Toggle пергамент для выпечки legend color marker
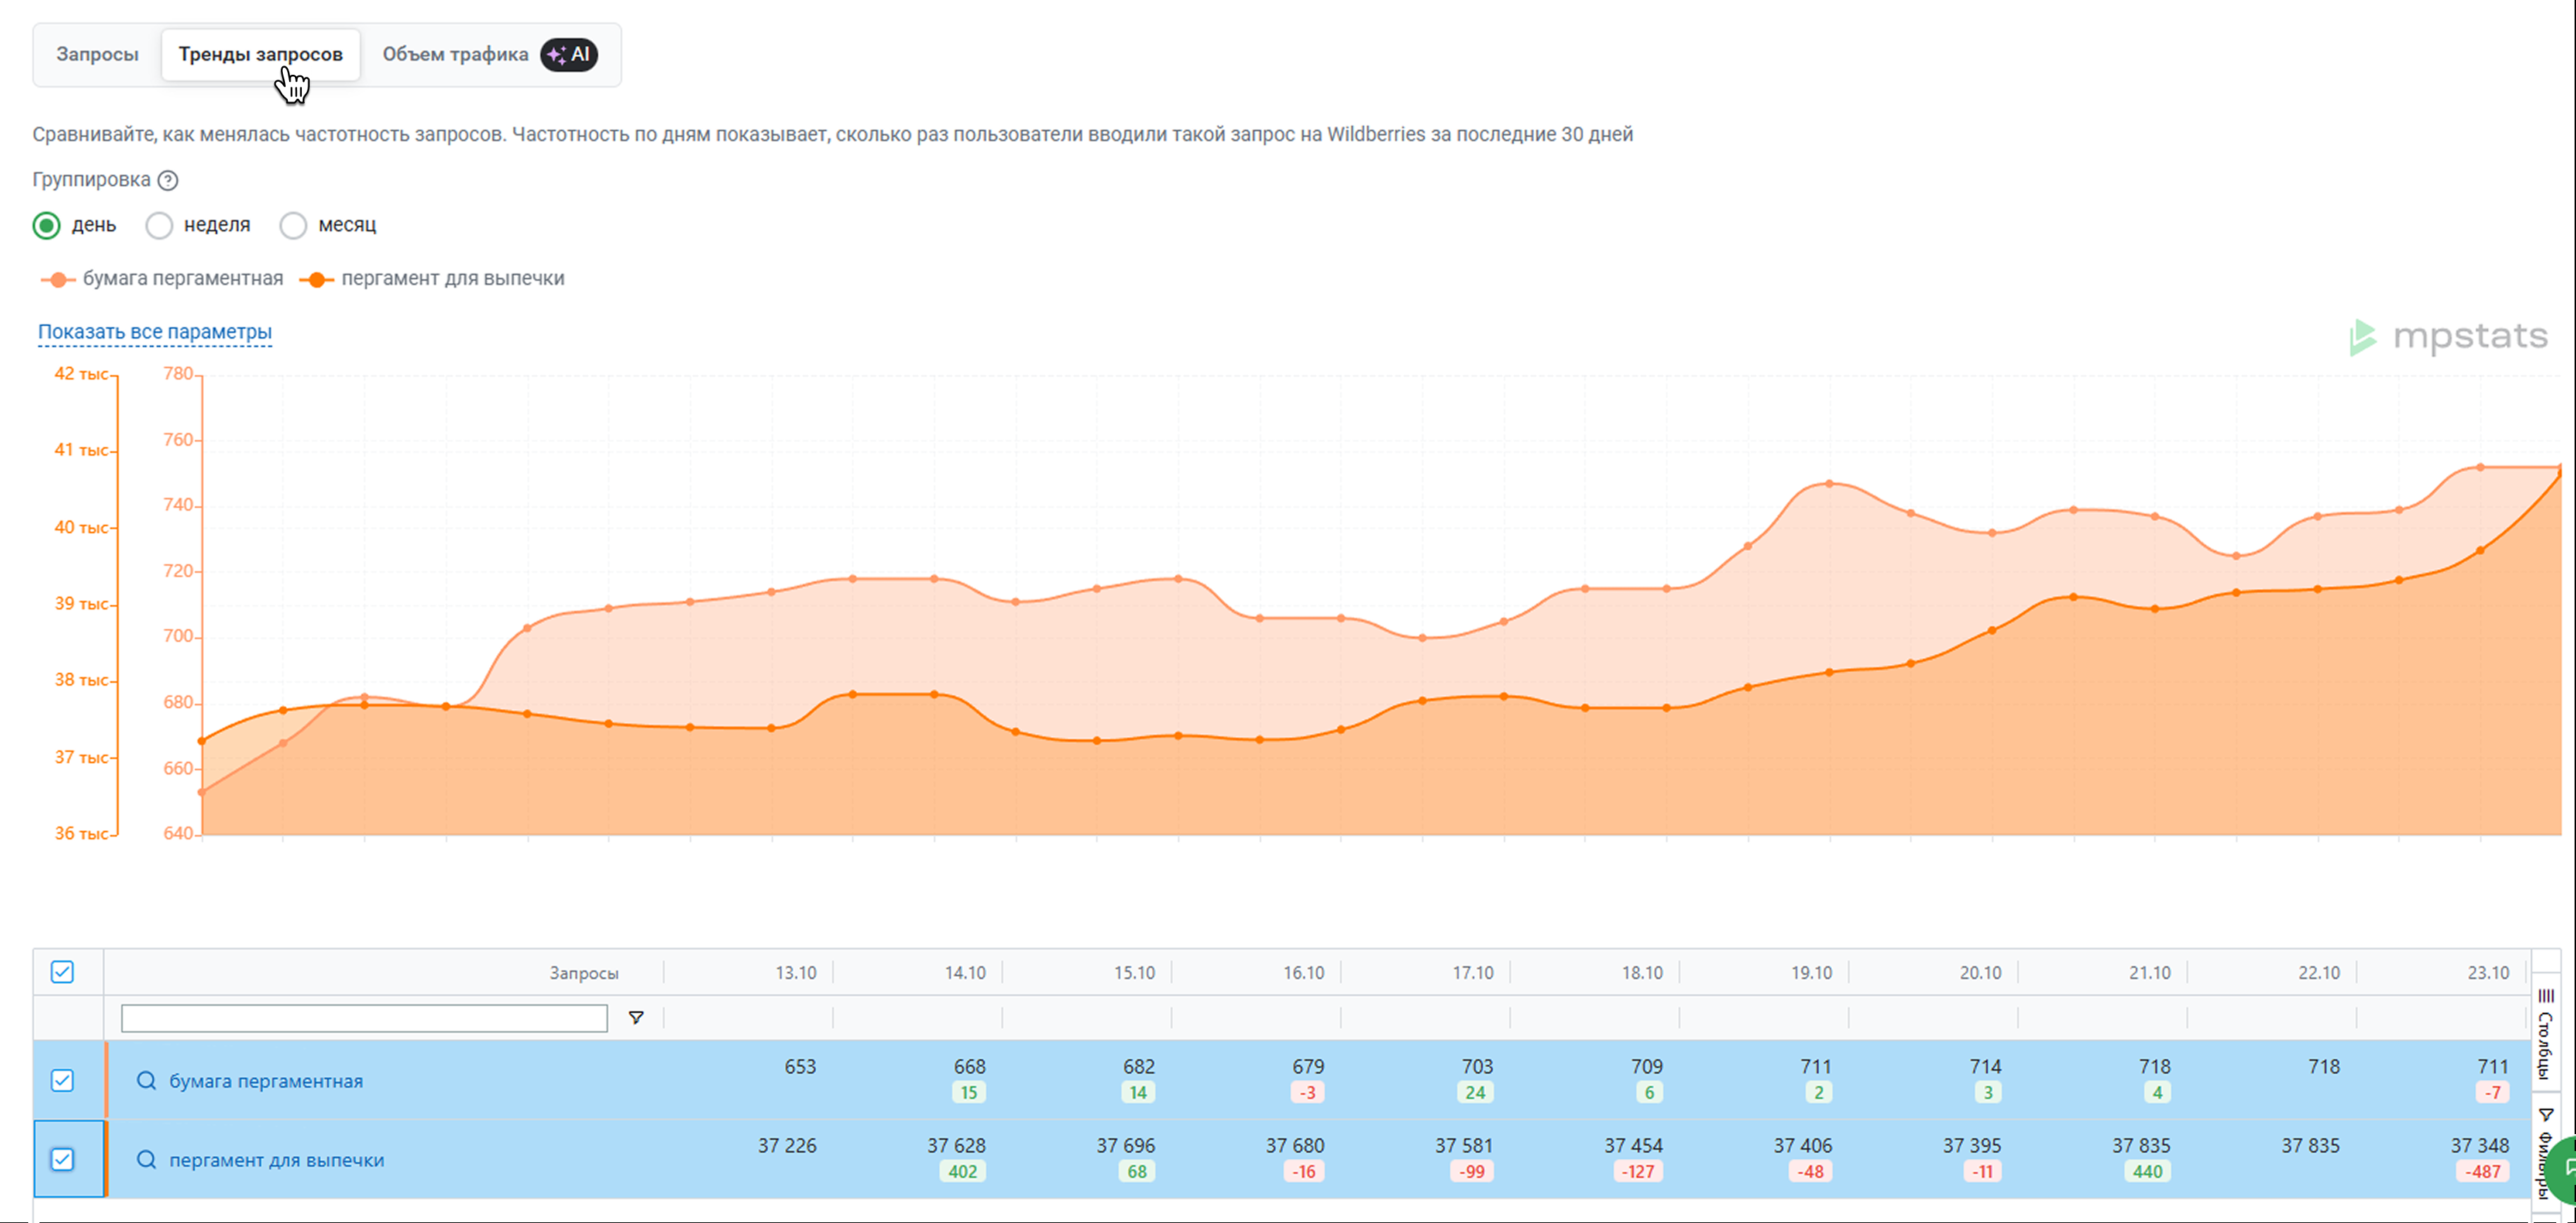 click(316, 280)
